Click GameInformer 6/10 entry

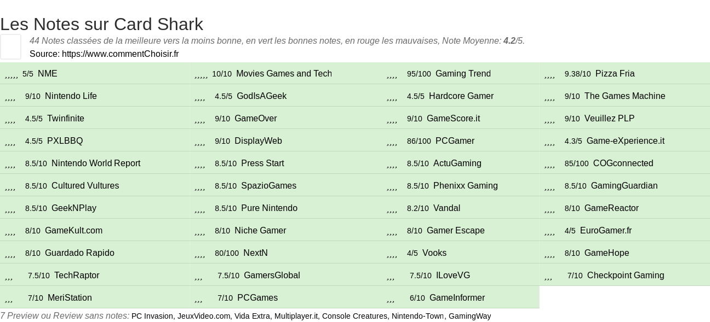[461, 297]
